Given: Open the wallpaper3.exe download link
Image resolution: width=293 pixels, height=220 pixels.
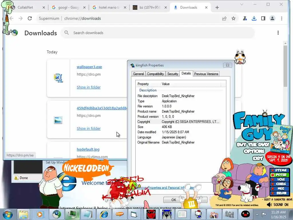Looking at the screenshot, I should tap(89, 67).
